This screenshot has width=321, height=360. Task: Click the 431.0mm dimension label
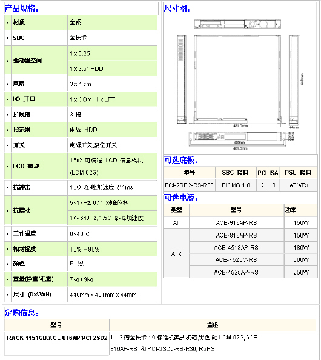coord(240,126)
